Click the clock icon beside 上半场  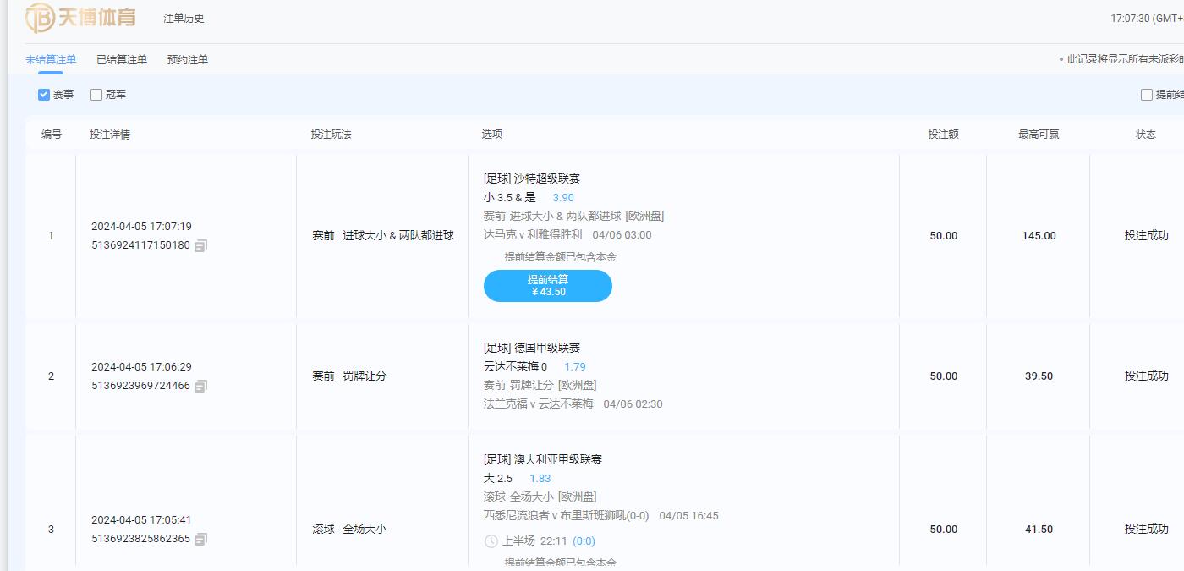[x=491, y=541]
